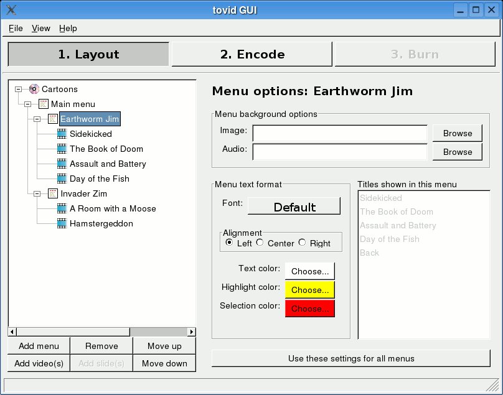
Task: Click the greyed-out Add slide(s) button
Action: (x=101, y=363)
